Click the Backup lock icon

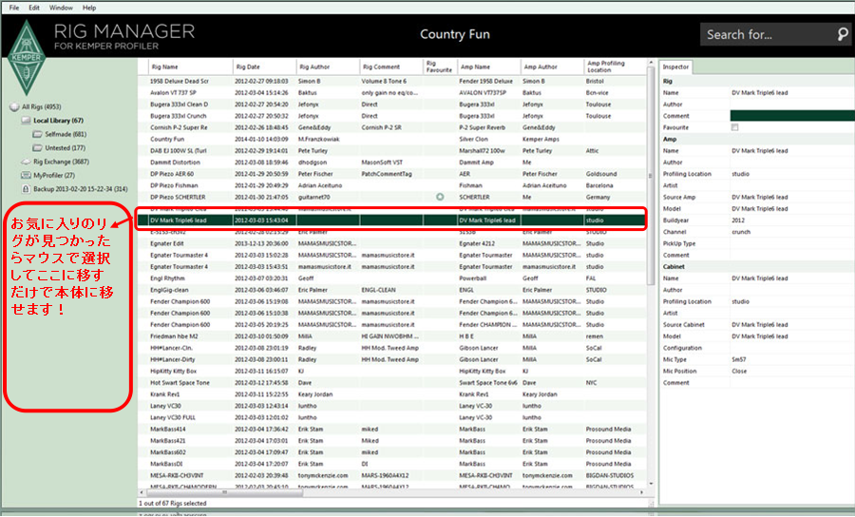tap(26, 189)
